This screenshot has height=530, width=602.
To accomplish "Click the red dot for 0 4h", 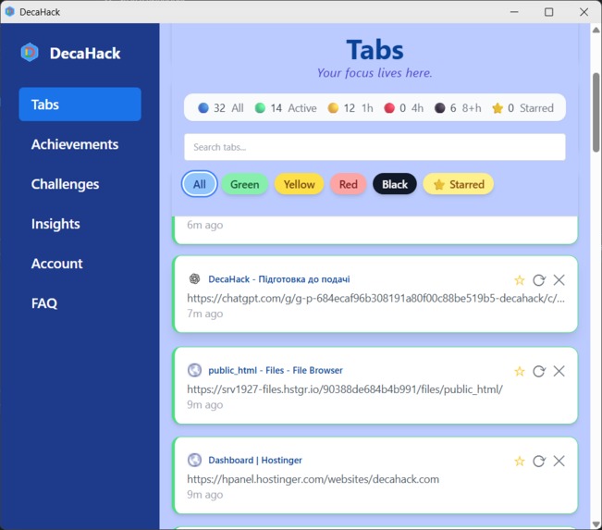I will (389, 108).
